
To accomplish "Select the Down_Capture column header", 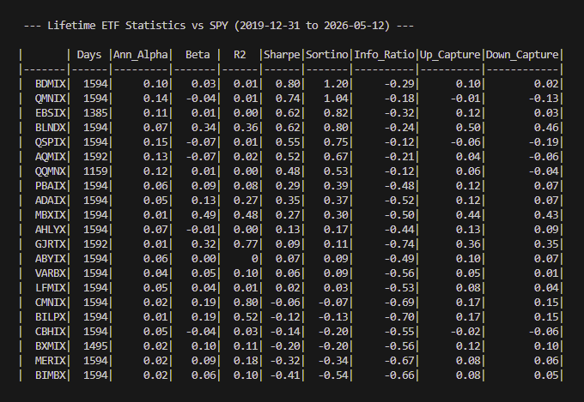I will pyautogui.click(x=522, y=55).
